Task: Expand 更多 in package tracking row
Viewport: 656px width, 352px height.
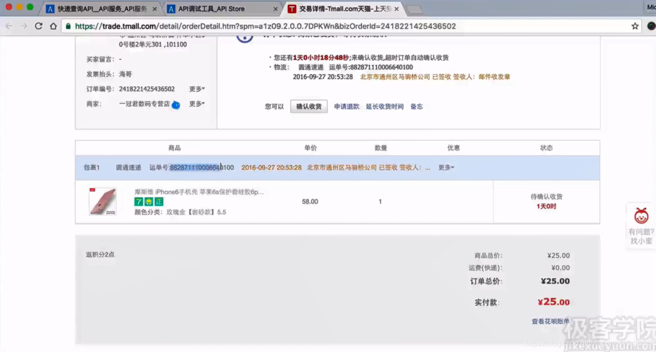Action: coord(446,168)
